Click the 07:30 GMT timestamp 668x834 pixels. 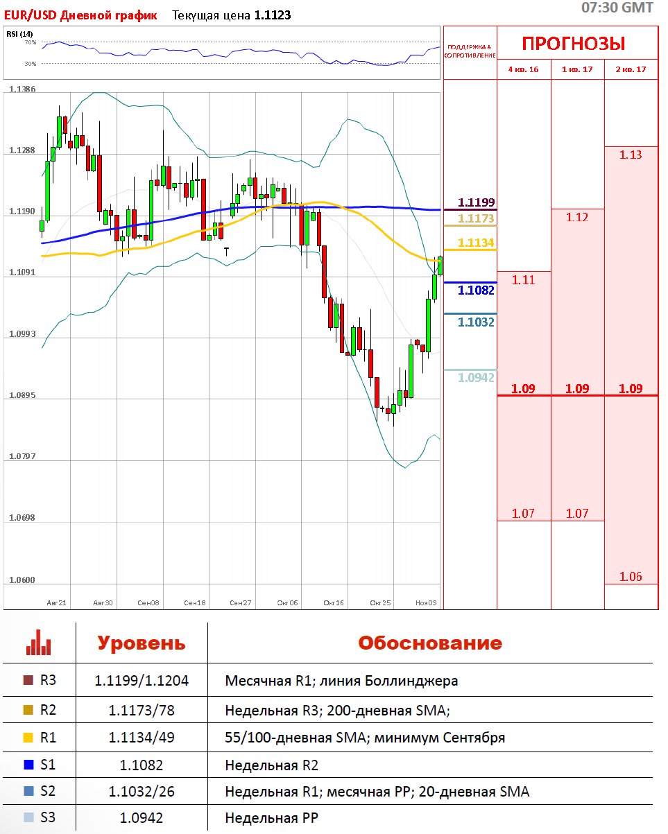point(617,8)
